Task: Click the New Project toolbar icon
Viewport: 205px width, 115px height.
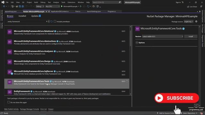Action: (12, 6)
